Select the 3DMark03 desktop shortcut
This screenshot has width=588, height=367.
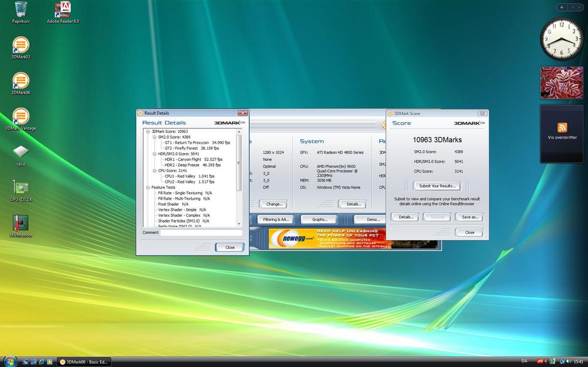click(x=21, y=48)
